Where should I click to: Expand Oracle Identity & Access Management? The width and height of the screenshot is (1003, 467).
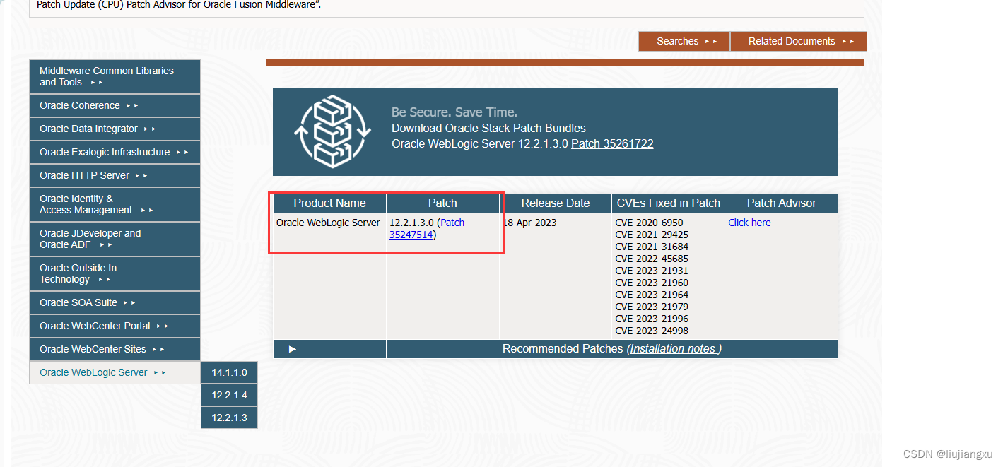[115, 204]
